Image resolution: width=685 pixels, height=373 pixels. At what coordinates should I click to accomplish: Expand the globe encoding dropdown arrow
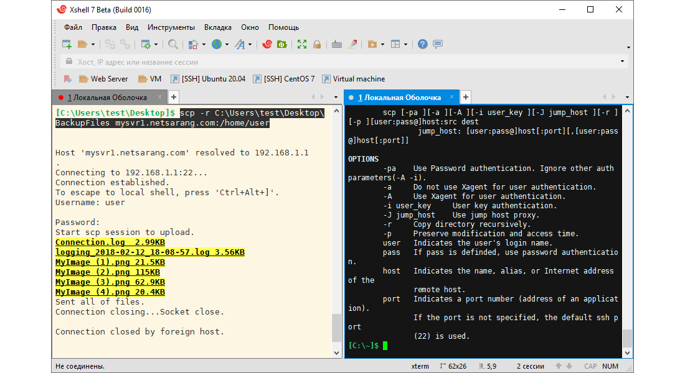click(x=227, y=45)
